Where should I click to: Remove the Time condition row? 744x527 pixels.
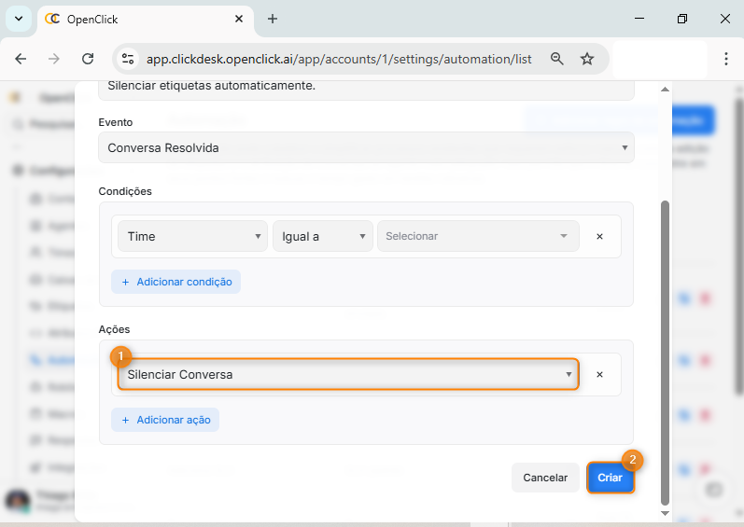[599, 237]
